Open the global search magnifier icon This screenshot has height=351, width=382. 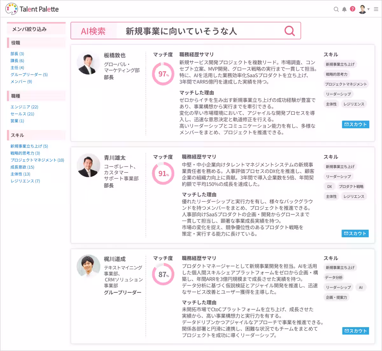click(336, 9)
